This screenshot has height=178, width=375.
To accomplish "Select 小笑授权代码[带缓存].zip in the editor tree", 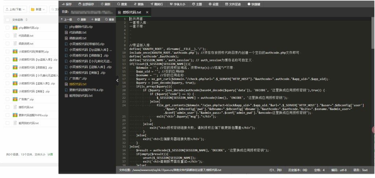I will [87, 44].
